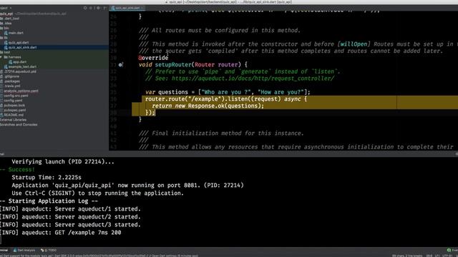Click 'GET /example 7ms 200' log line
The height and width of the screenshot is (257, 458).
(60, 233)
